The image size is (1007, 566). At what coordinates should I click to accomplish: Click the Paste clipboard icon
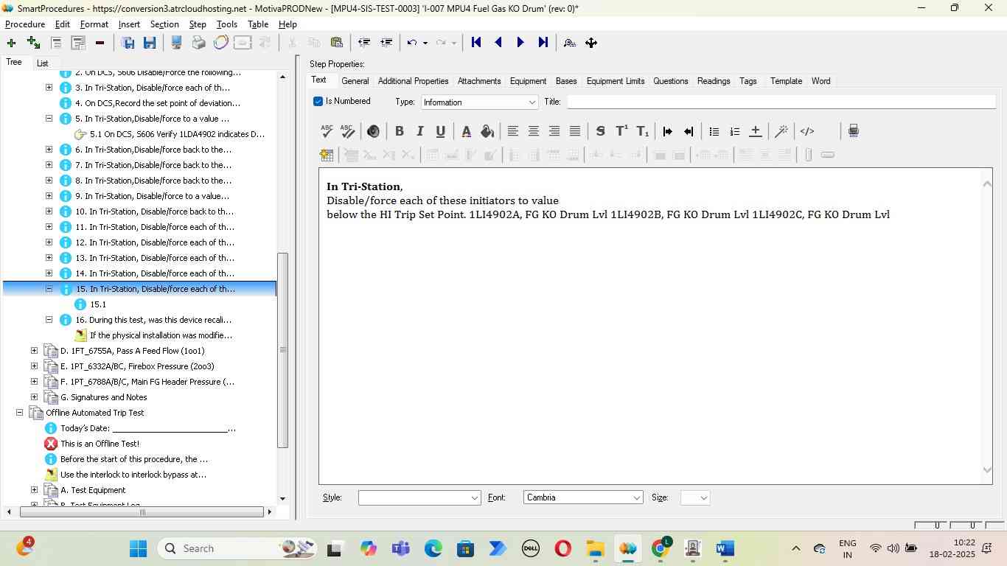[x=337, y=43]
